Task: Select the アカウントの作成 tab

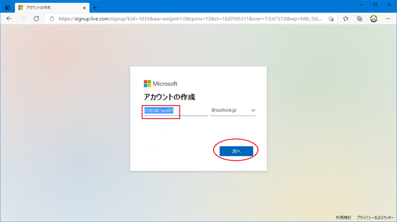Action: (x=52, y=8)
